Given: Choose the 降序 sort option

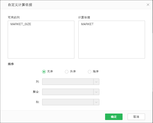Looking at the screenshot, I should (x=90, y=72).
